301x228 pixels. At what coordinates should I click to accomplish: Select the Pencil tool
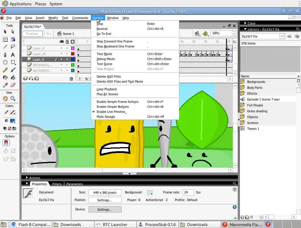pyautogui.click(x=5, y=70)
